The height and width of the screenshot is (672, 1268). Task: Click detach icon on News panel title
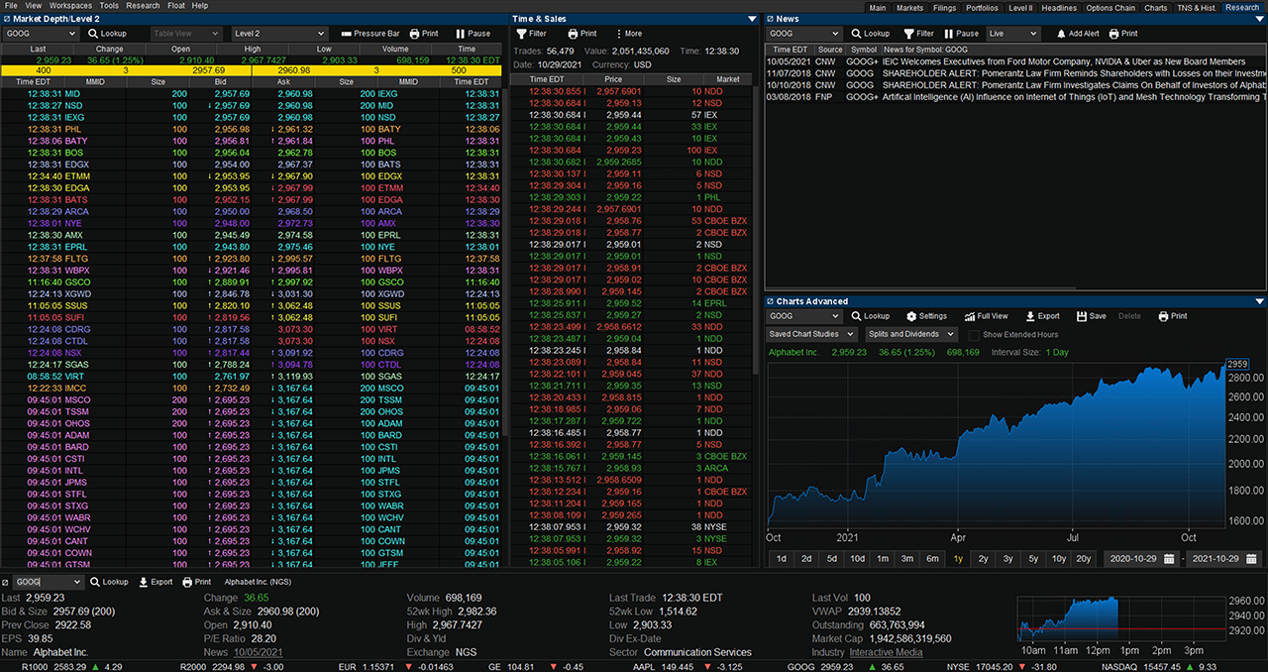pos(770,19)
